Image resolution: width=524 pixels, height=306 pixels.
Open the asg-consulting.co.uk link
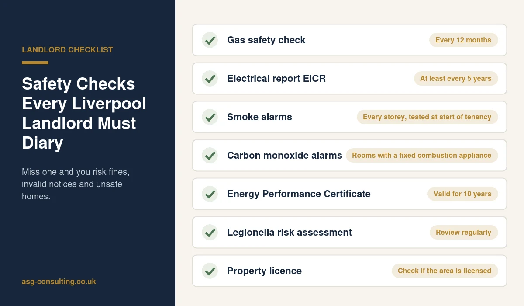pyautogui.click(x=59, y=282)
